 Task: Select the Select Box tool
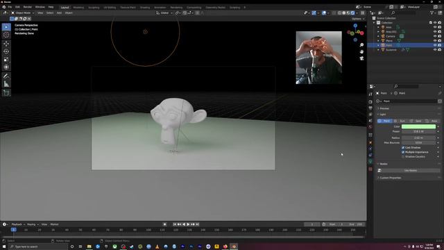click(x=6, y=27)
